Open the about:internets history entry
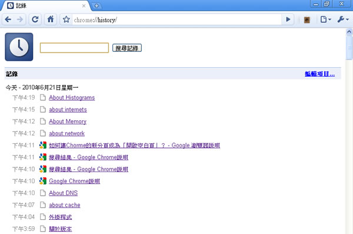Image resolution: width=353 pixels, height=234 pixels. click(x=68, y=110)
